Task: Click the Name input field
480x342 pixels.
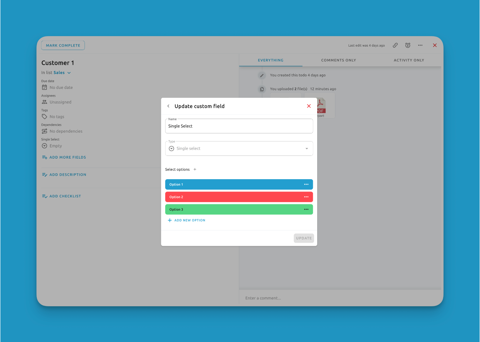Action: tap(239, 126)
